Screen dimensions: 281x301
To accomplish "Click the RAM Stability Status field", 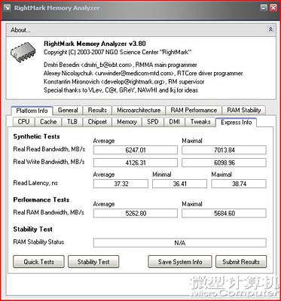I will pyautogui.click(x=179, y=243).
